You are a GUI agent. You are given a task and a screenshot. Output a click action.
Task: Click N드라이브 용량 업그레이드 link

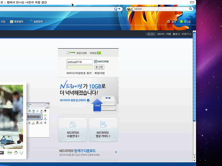click(75, 100)
